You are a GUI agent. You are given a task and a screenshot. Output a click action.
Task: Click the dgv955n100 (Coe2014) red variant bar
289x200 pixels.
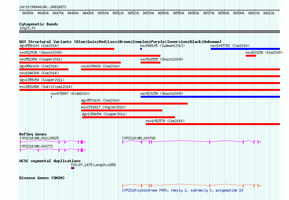67,49
